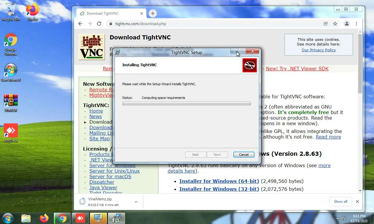Viewport: 374px width, 224px height.
Task: Open File Explorer in the taskbar
Action: 26,218
